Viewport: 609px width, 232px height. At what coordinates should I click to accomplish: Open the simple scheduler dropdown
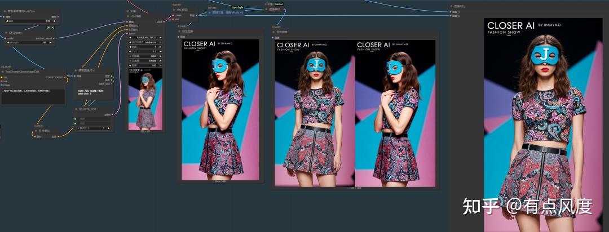click(145, 61)
